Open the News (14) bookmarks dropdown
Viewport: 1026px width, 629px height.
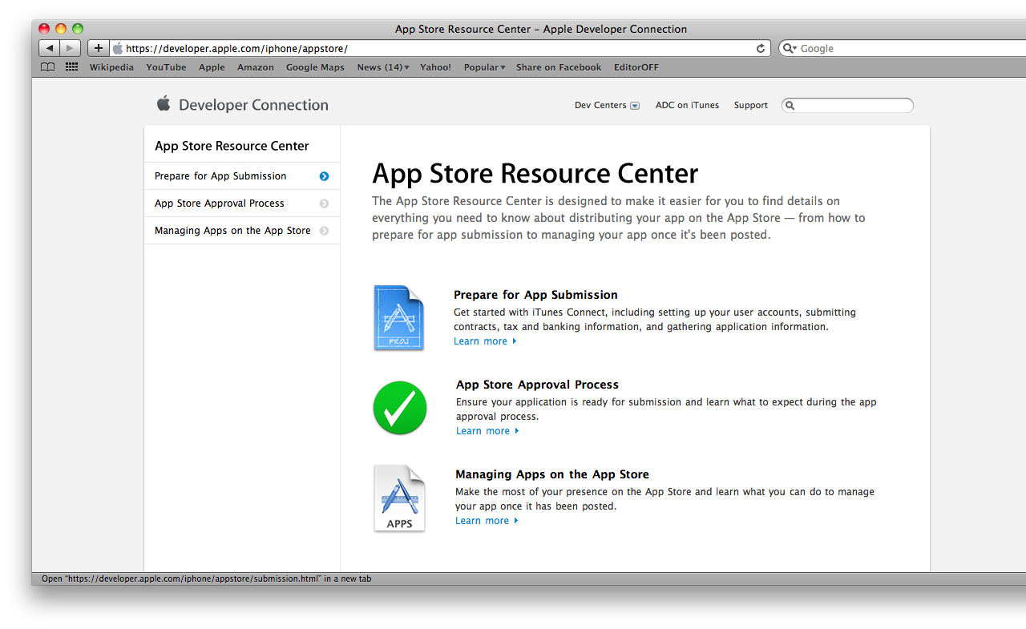(383, 67)
